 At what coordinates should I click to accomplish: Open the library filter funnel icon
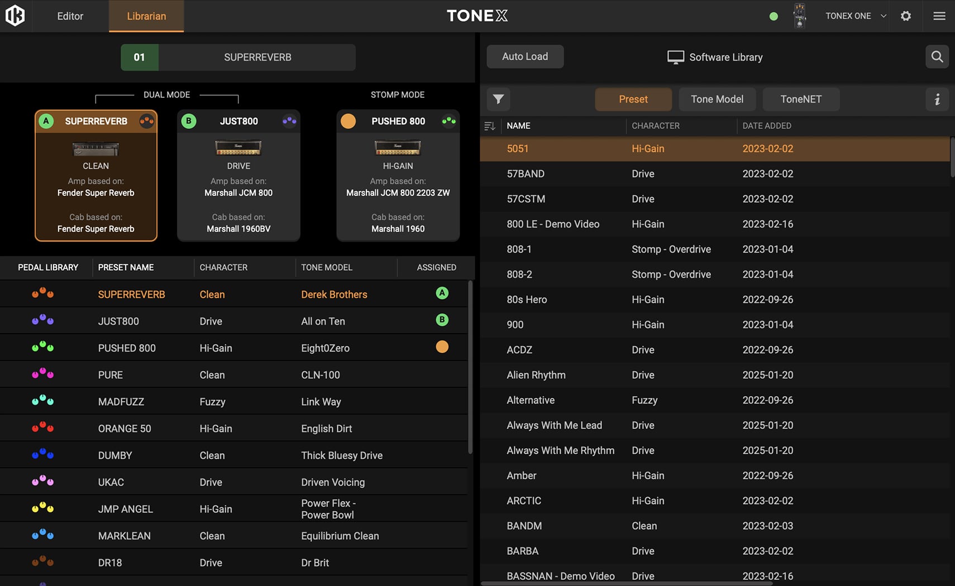498,99
